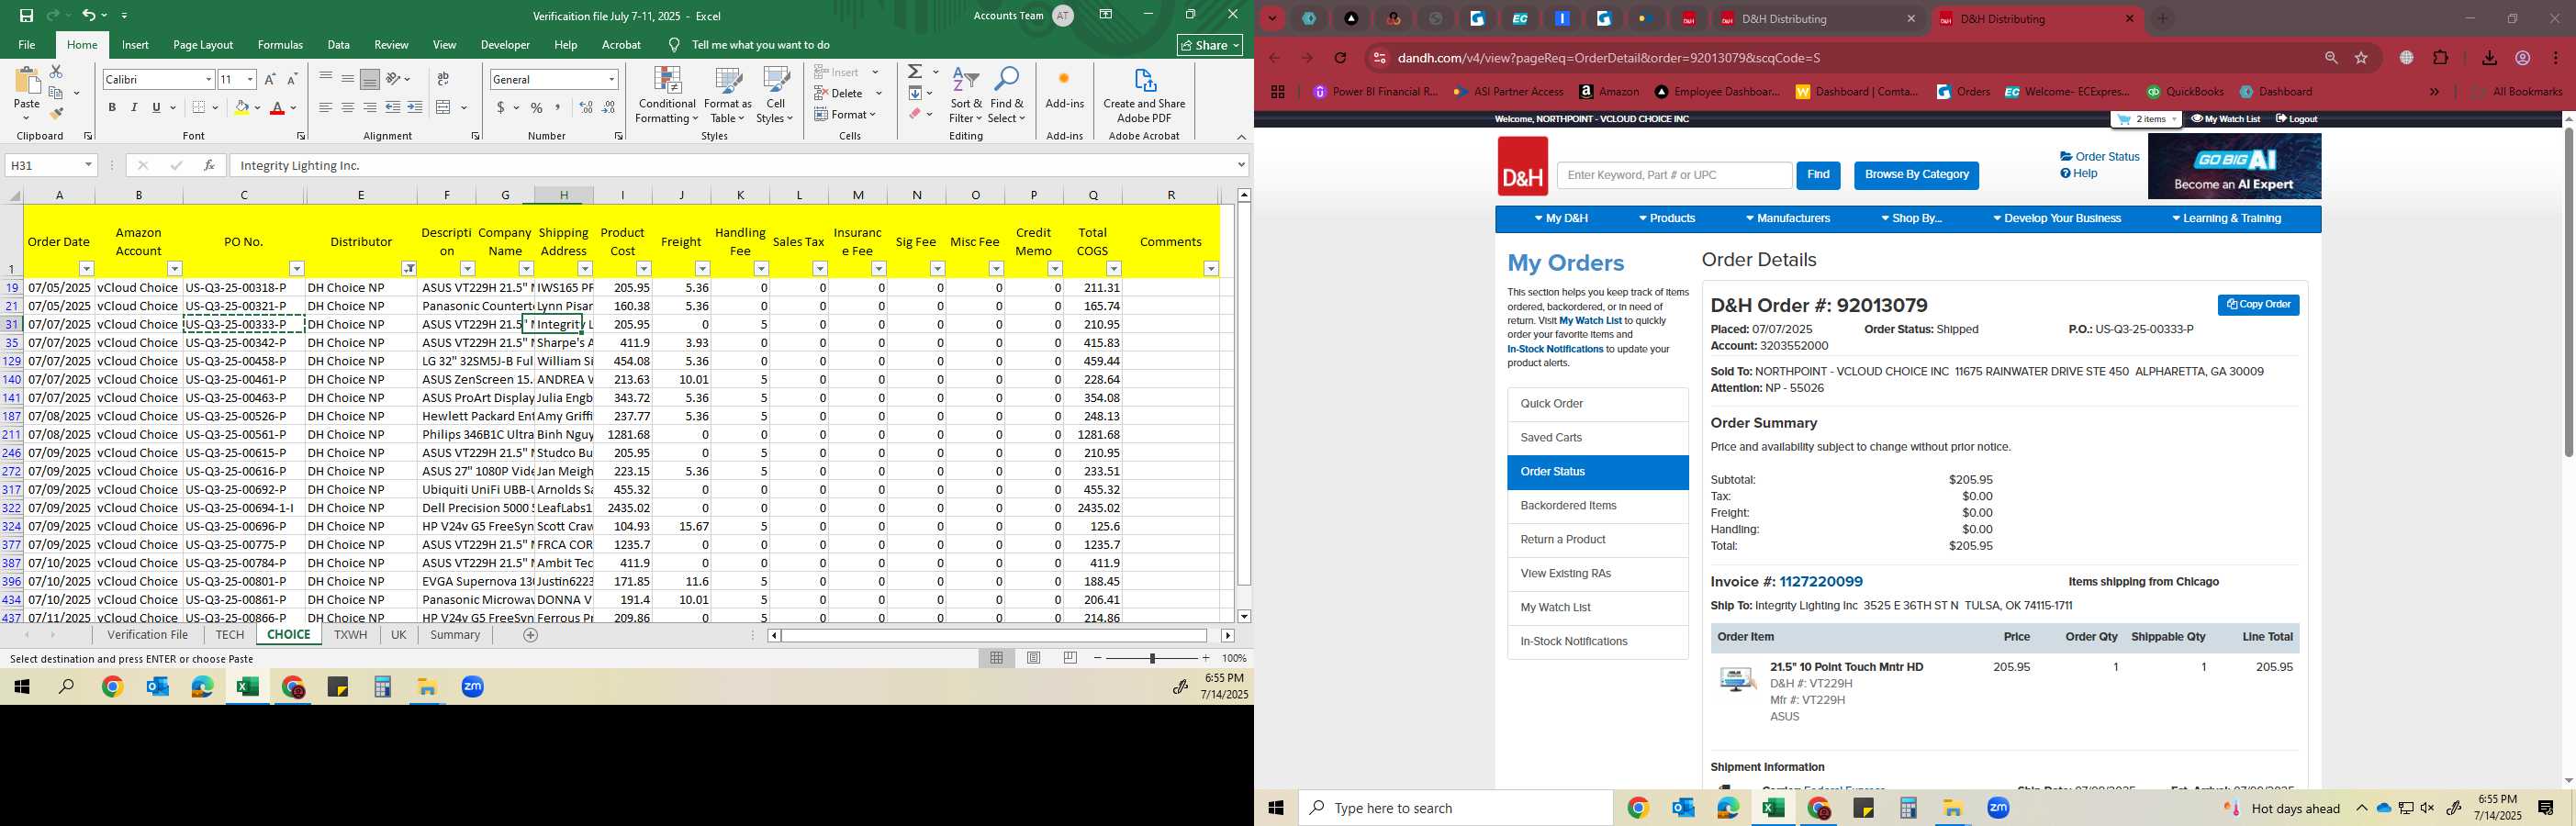Switch to Normal view in status bar
This screenshot has width=2576, height=826.
pos(997,658)
